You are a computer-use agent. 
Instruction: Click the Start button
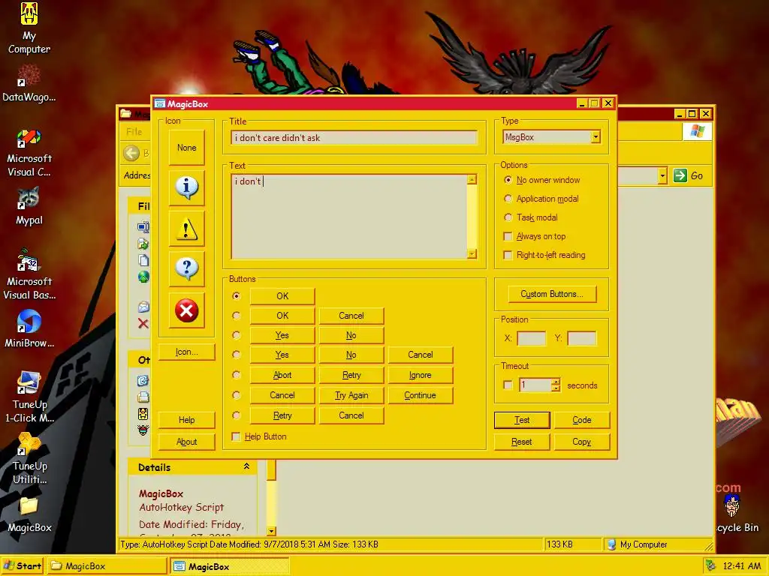tap(23, 565)
